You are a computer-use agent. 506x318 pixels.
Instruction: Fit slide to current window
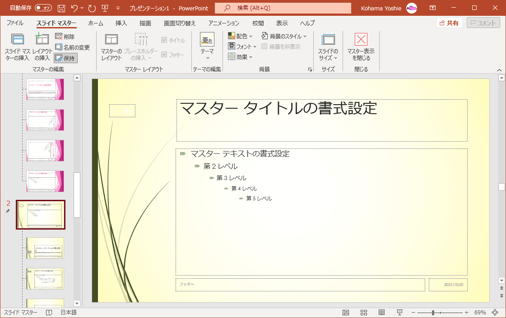(x=495, y=313)
